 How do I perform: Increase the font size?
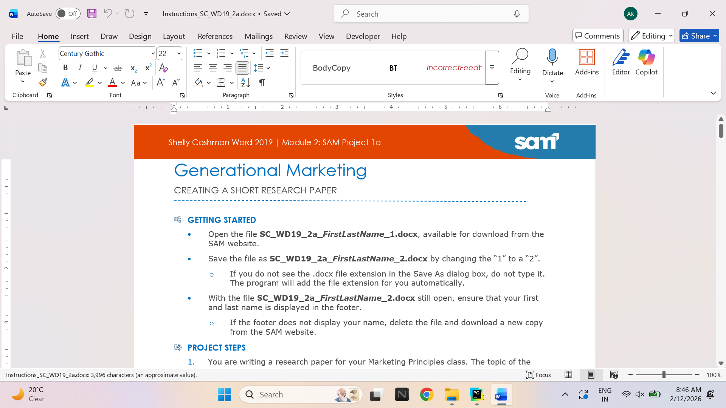pyautogui.click(x=161, y=82)
